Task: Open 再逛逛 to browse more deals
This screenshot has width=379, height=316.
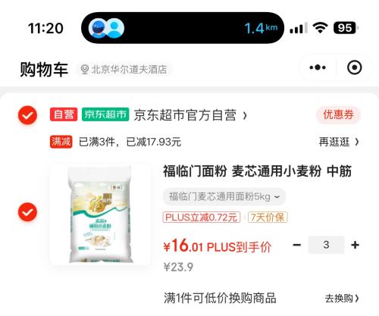Action: 339,142
